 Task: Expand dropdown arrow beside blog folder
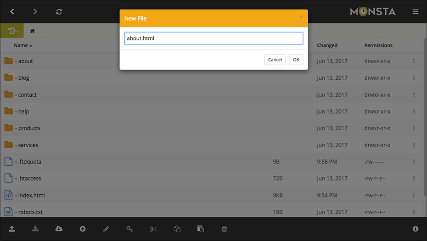pyautogui.click(x=16, y=78)
